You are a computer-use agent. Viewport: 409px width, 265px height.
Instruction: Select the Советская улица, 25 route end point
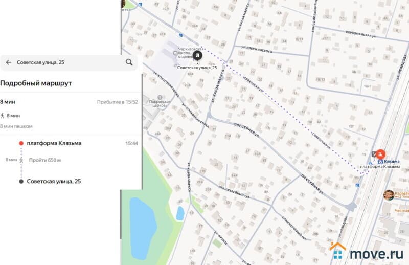click(x=54, y=182)
